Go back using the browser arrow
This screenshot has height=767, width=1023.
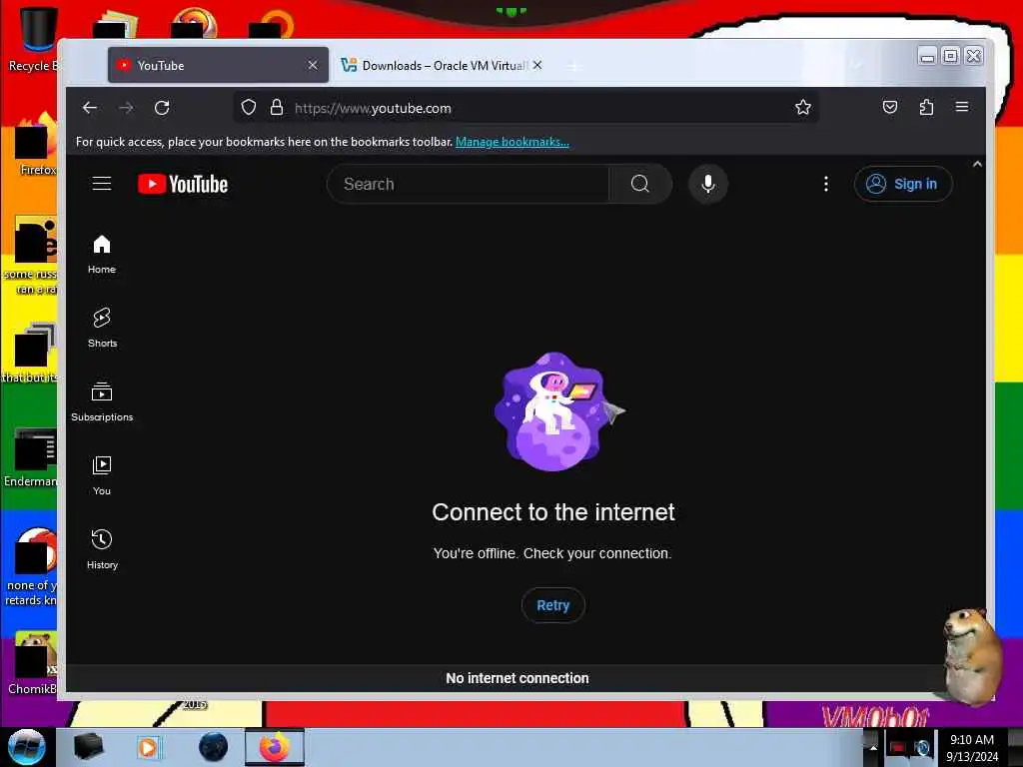[x=90, y=108]
